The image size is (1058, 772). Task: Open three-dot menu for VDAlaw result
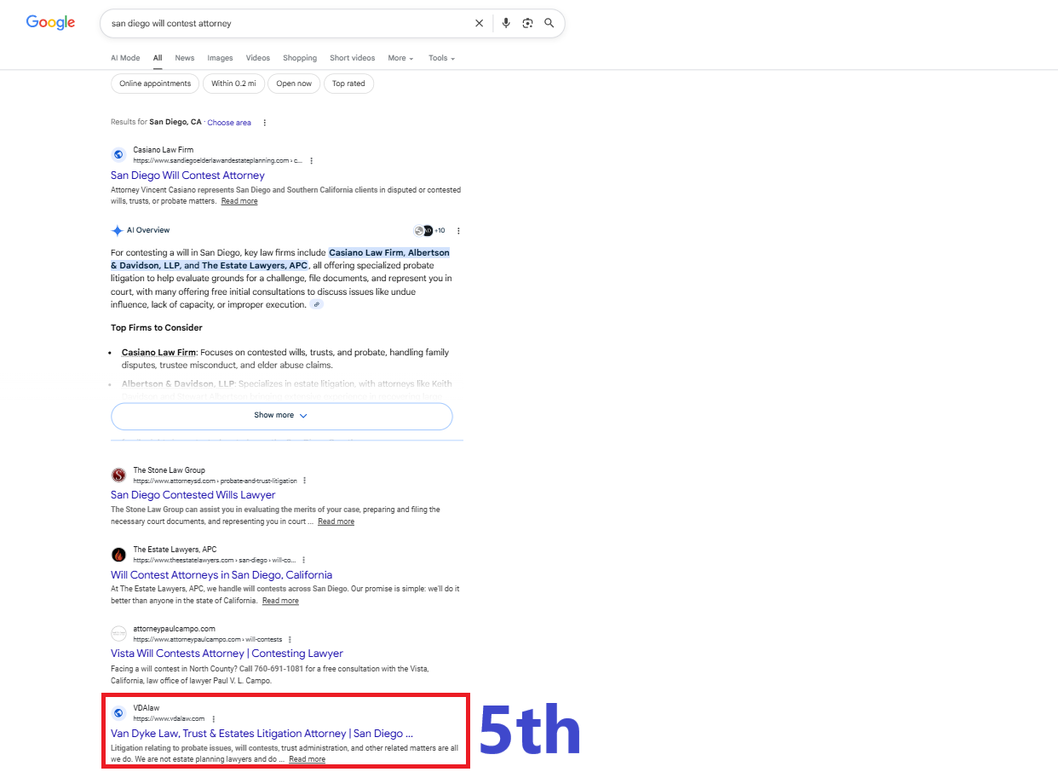point(214,718)
